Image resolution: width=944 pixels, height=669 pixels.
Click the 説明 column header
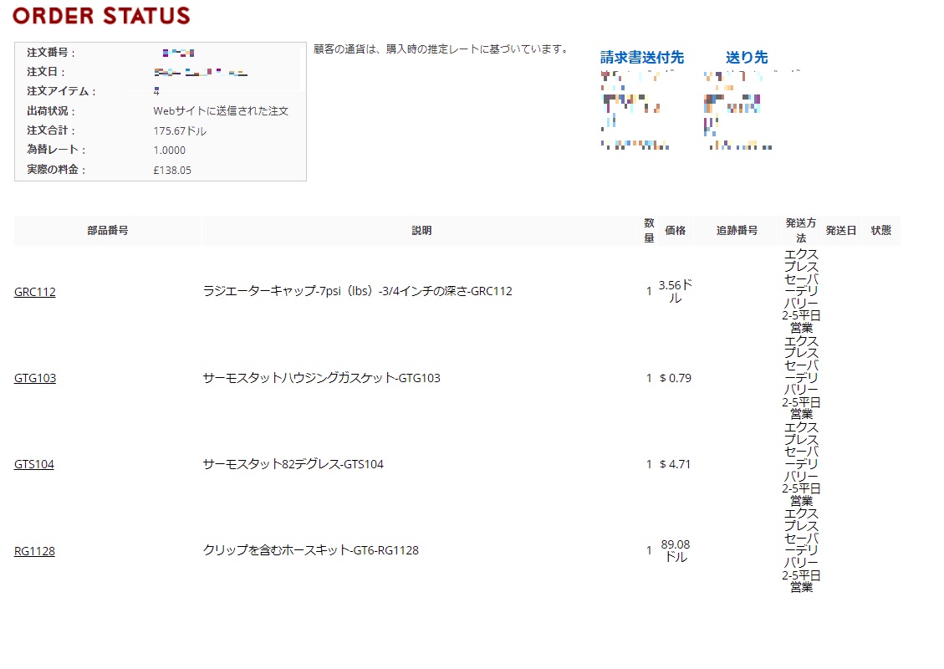pos(421,231)
